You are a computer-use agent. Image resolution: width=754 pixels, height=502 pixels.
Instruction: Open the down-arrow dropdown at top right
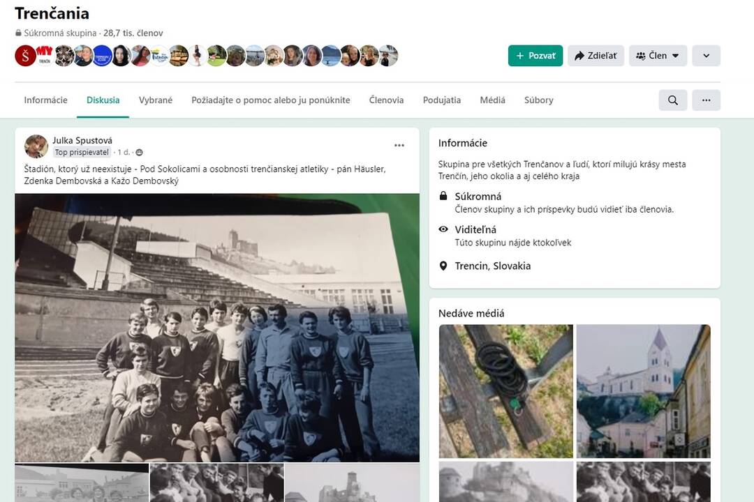pos(706,56)
